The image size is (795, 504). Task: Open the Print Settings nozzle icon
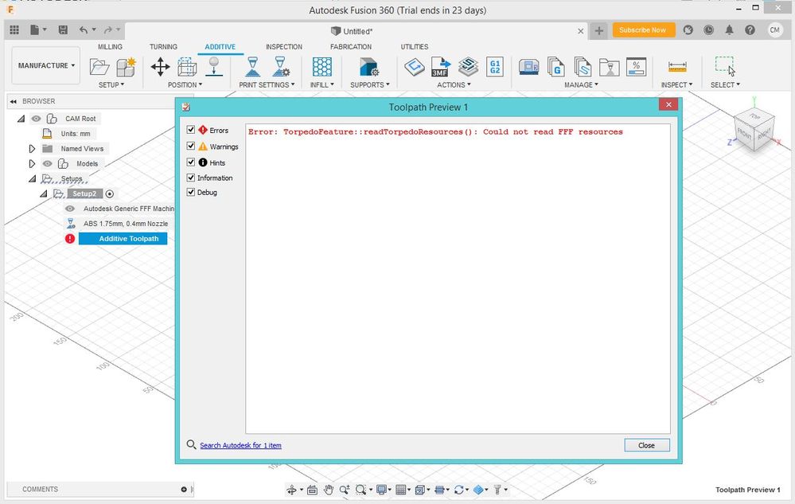click(x=252, y=66)
